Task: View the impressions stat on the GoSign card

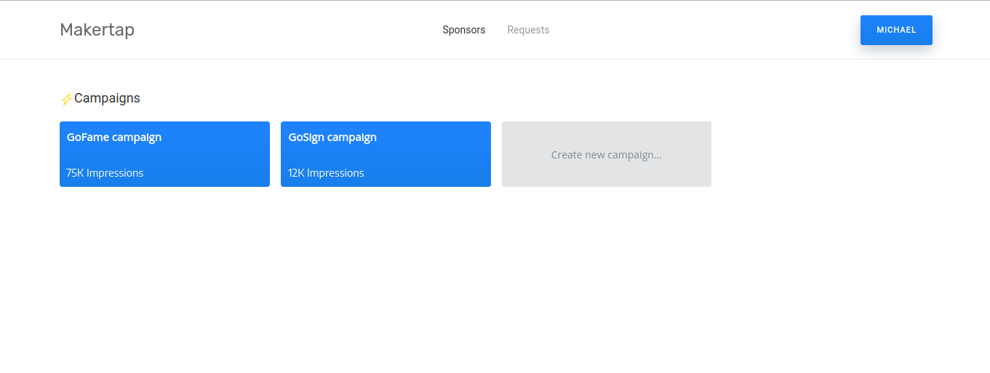Action: pyautogui.click(x=326, y=173)
